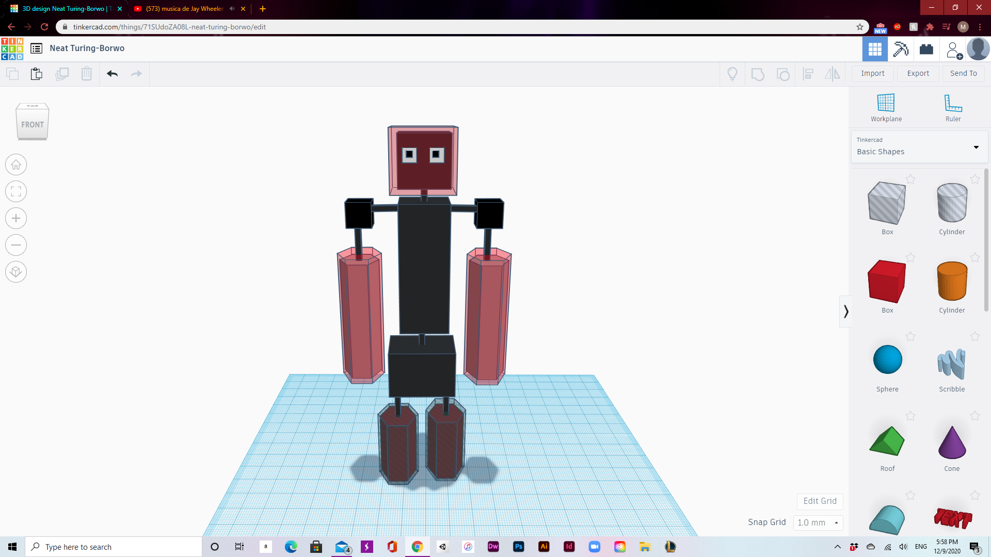The image size is (991, 557).
Task: Switch to the Blocks pickaxe editor
Action: (901, 50)
